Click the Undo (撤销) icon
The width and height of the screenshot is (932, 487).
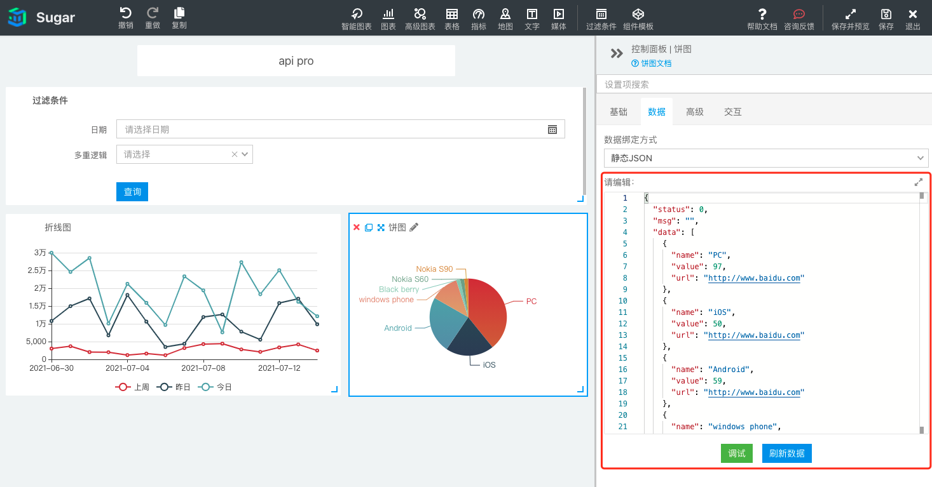tap(125, 13)
